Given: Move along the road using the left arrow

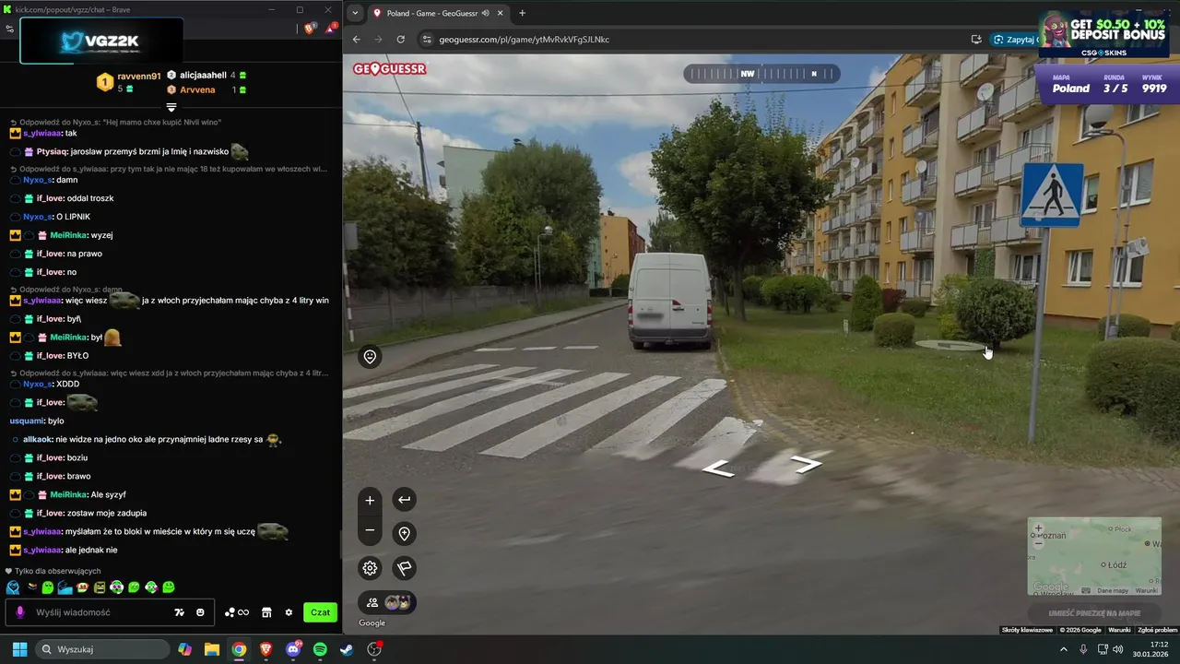Looking at the screenshot, I should point(718,470).
